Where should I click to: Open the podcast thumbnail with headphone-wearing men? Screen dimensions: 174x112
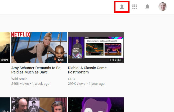tap(39, 105)
